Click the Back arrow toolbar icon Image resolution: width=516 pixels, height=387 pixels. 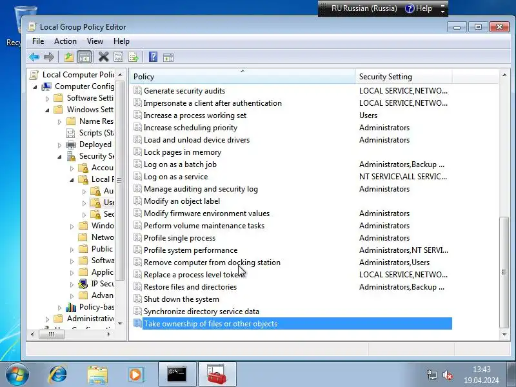point(34,57)
